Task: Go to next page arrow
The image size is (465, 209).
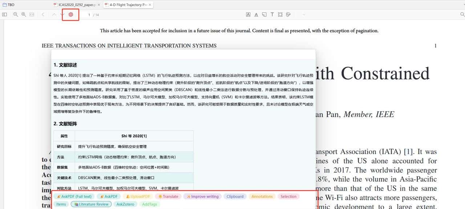Action: coord(62,15)
